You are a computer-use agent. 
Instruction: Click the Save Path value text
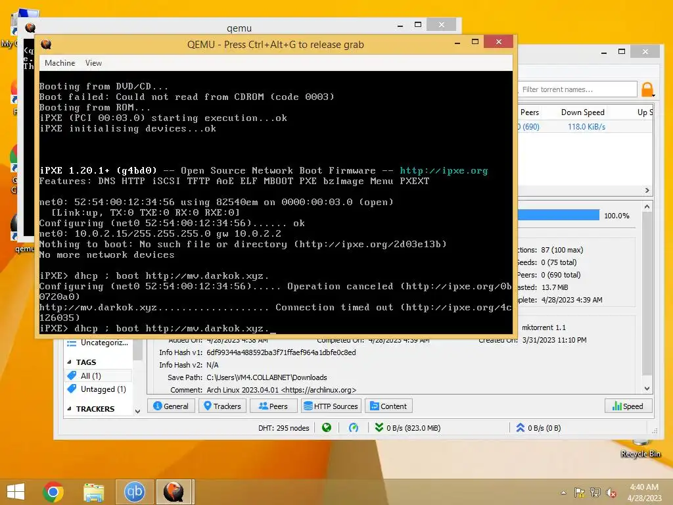click(267, 377)
